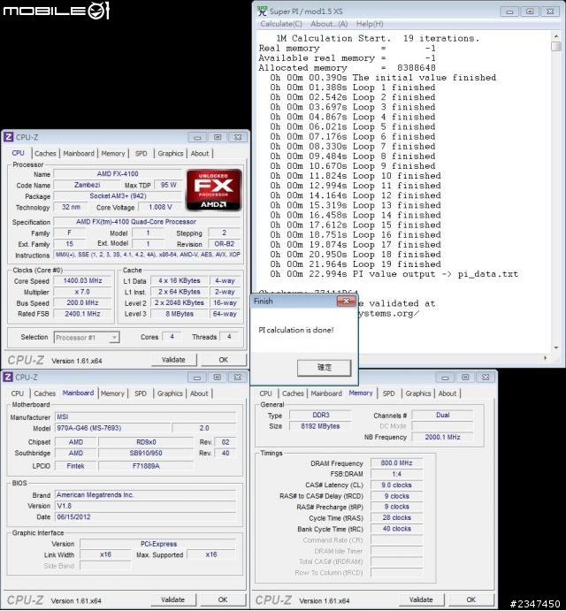The height and width of the screenshot is (611, 566).
Task: Select CPU tab in the Mainboard CPU-Z window
Action: pyautogui.click(x=17, y=393)
